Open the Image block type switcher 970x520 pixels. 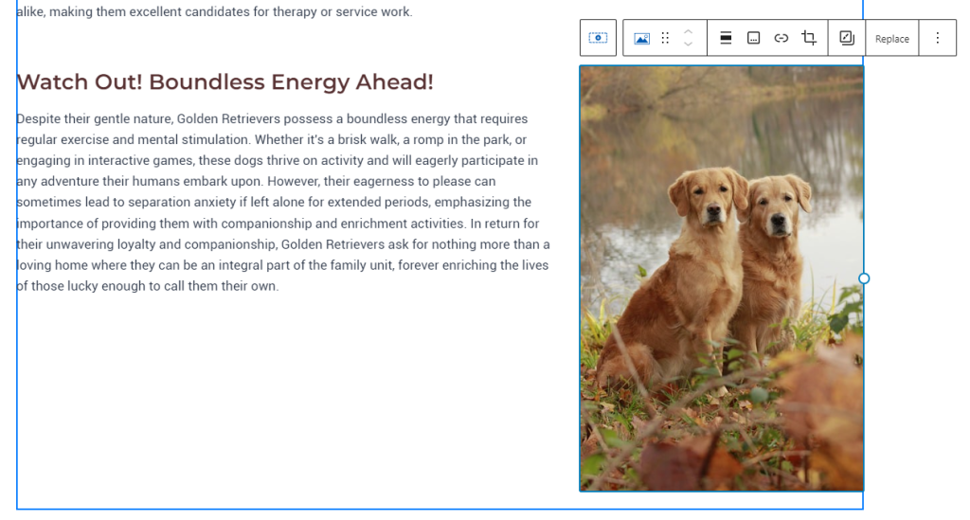point(641,38)
